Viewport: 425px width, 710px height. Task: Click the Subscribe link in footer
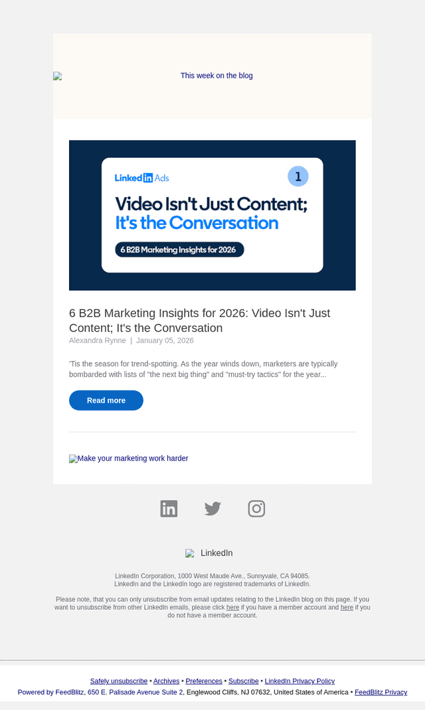[x=243, y=681]
